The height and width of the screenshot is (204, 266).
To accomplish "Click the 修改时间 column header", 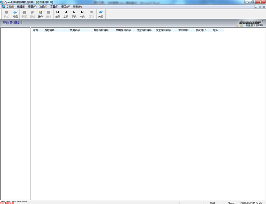I will 183,30.
